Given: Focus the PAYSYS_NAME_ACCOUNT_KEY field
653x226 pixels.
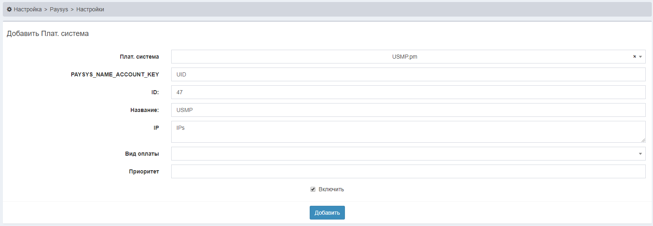Looking at the screenshot, I should click(x=408, y=74).
